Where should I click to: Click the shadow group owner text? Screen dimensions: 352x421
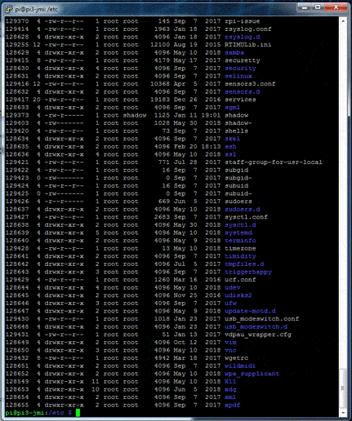pyautogui.click(x=135, y=115)
